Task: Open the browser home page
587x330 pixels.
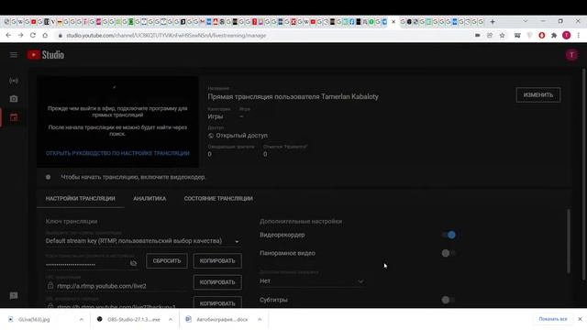Action: [x=45, y=35]
